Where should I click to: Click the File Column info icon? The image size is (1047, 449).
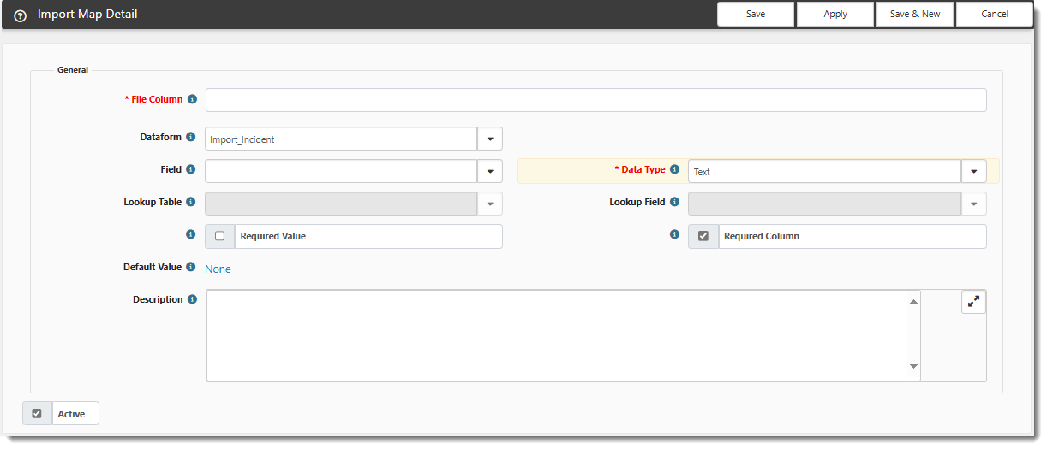pos(192,99)
